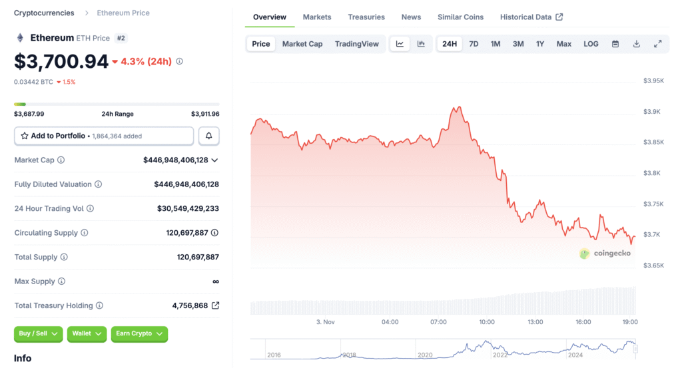Click the price alert bell icon

(208, 136)
